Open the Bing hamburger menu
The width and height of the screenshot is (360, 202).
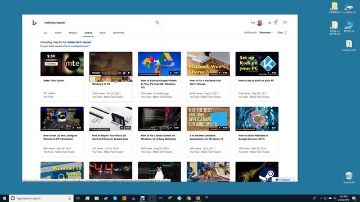pyautogui.click(x=285, y=22)
